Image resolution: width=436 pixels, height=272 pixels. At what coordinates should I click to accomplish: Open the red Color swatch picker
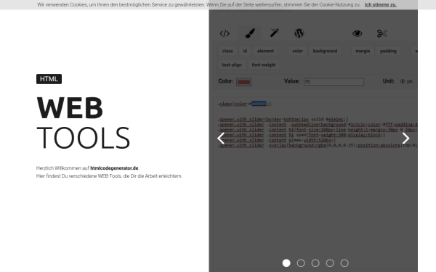(x=244, y=82)
